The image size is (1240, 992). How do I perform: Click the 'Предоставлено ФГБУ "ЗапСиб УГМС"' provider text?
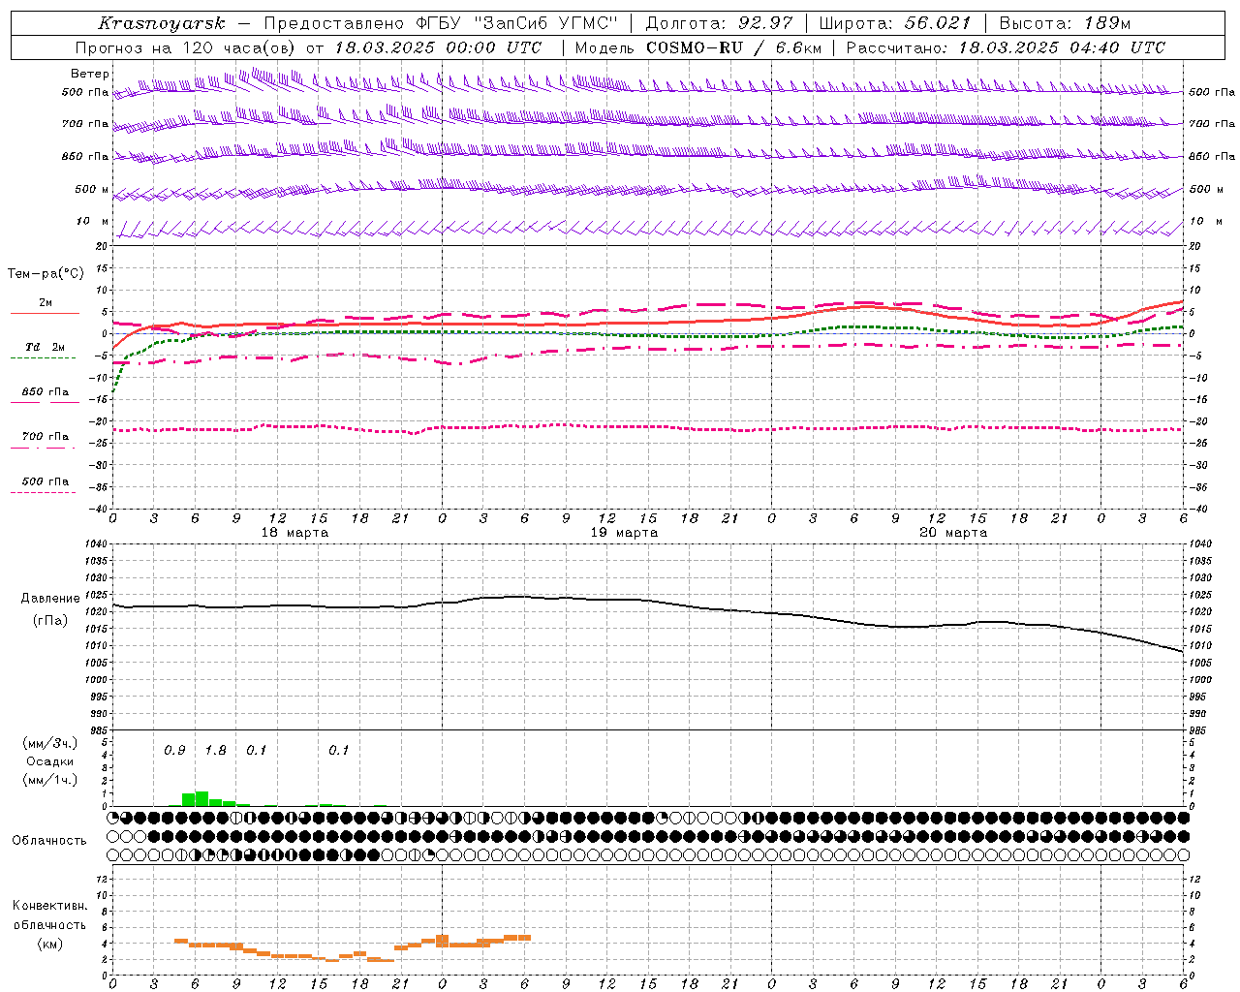pos(441,23)
